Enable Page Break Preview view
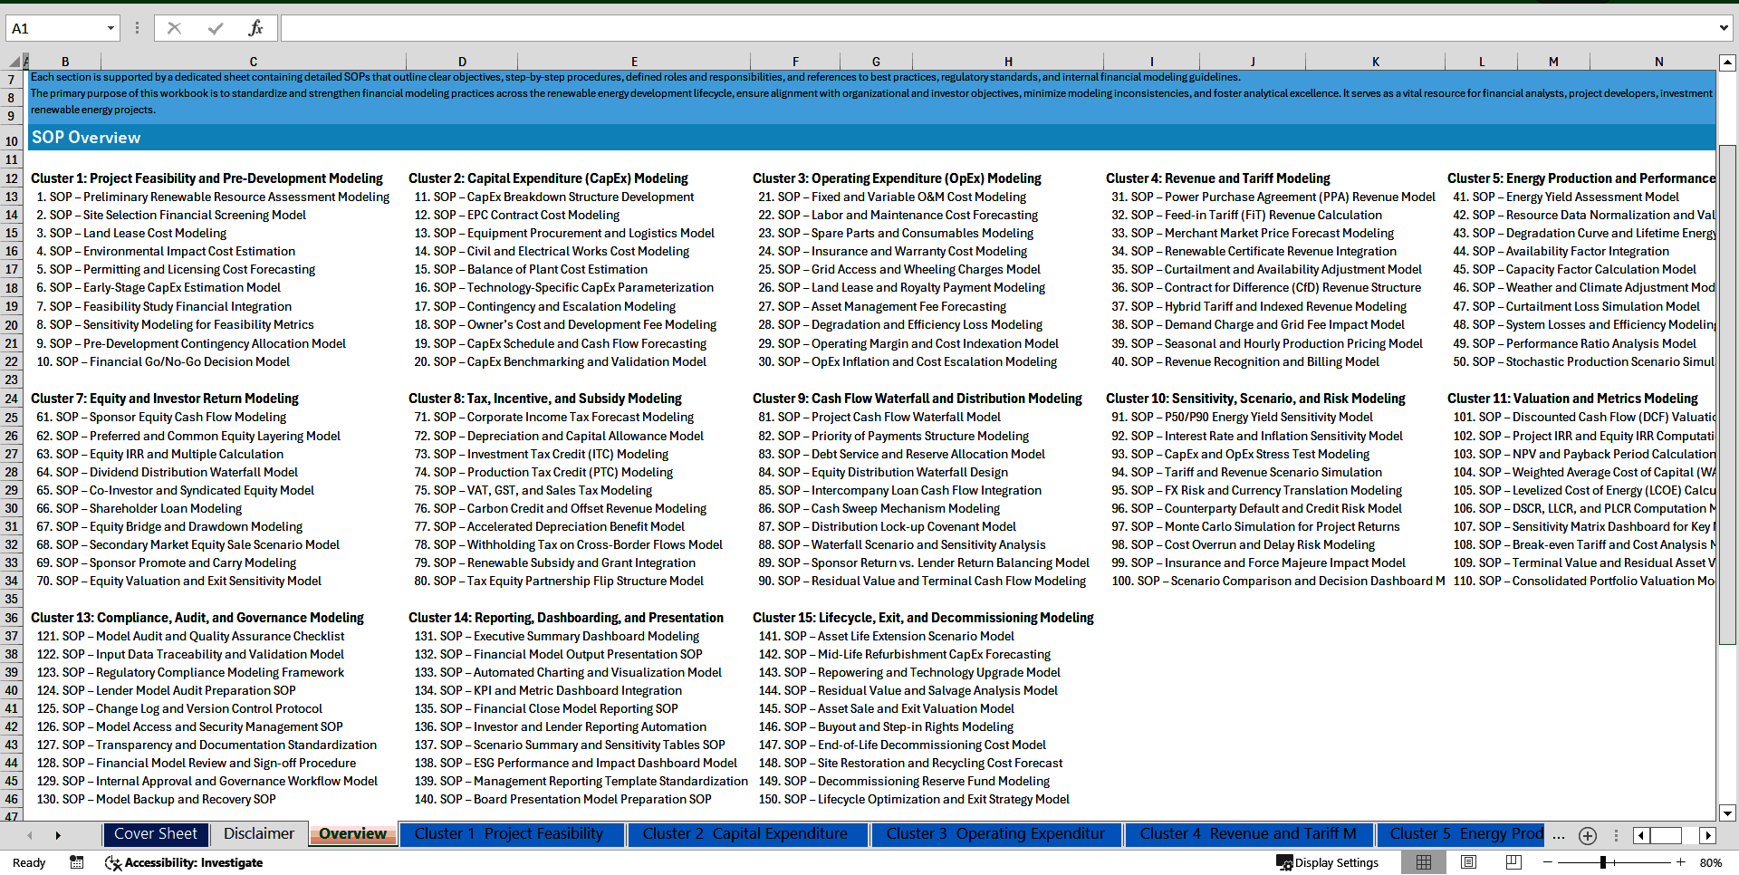The width and height of the screenshot is (1739, 875). click(x=1511, y=862)
